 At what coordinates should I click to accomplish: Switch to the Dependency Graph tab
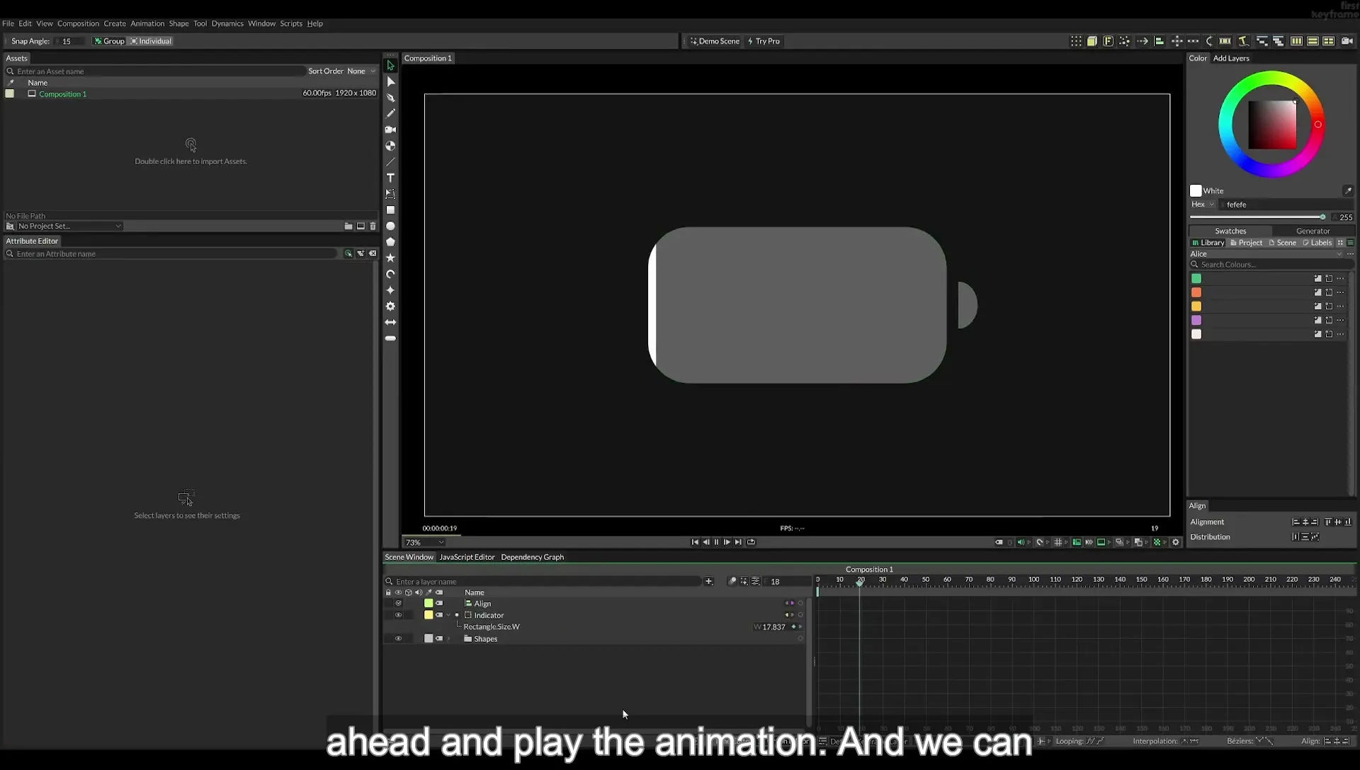point(532,557)
